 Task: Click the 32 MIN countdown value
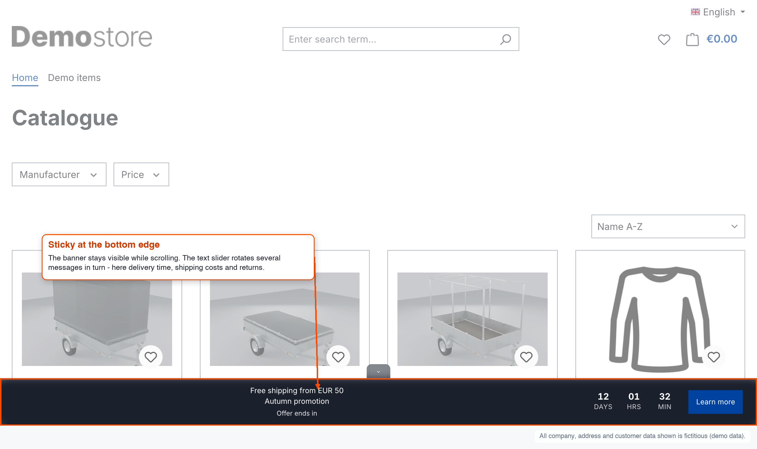tap(664, 401)
